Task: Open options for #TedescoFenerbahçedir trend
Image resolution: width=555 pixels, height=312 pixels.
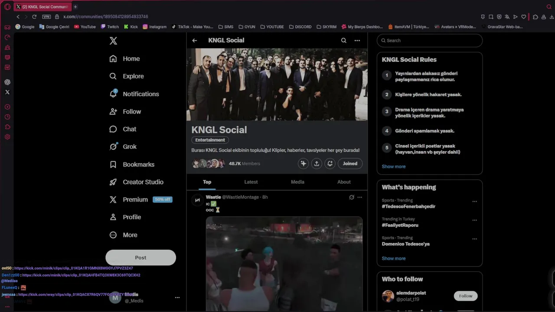Action: point(474,201)
